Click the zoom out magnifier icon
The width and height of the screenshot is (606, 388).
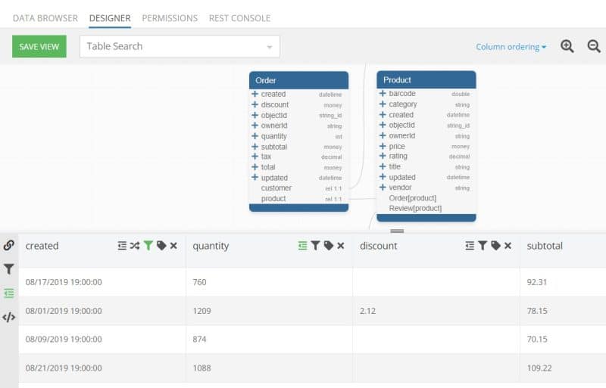(594, 46)
